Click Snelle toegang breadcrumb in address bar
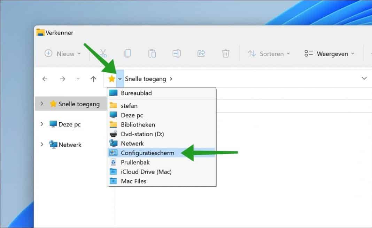This screenshot has height=228, width=372. (x=146, y=79)
